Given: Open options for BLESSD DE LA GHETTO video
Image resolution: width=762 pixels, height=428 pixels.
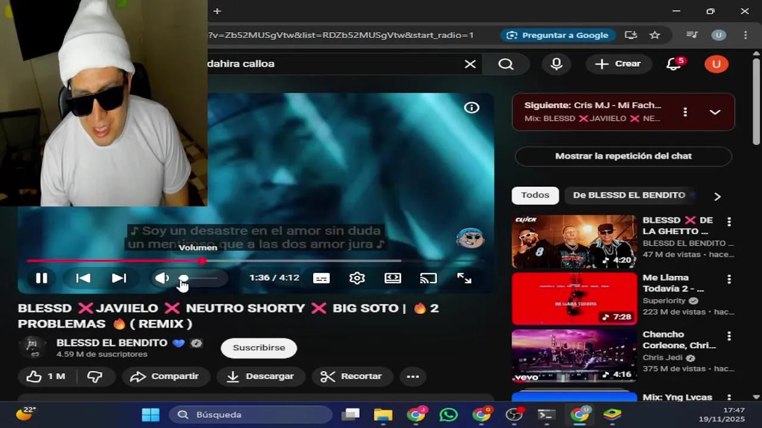Looking at the screenshot, I should (x=729, y=222).
